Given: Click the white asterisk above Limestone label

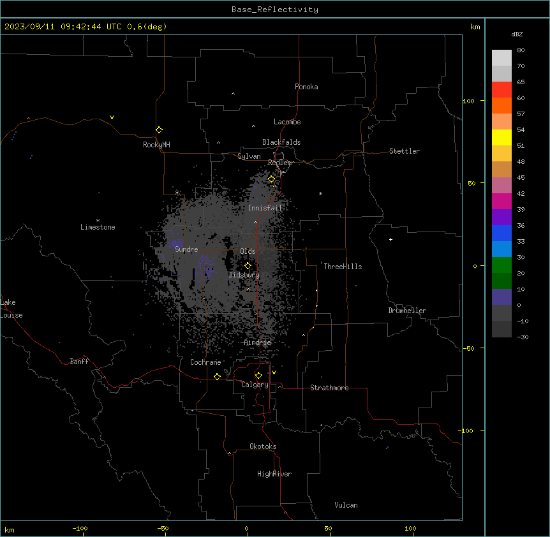Looking at the screenshot, I should click(x=98, y=221).
